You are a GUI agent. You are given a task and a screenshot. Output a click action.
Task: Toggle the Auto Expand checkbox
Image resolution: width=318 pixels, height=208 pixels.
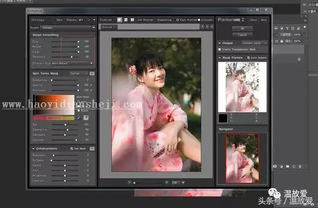point(248,58)
